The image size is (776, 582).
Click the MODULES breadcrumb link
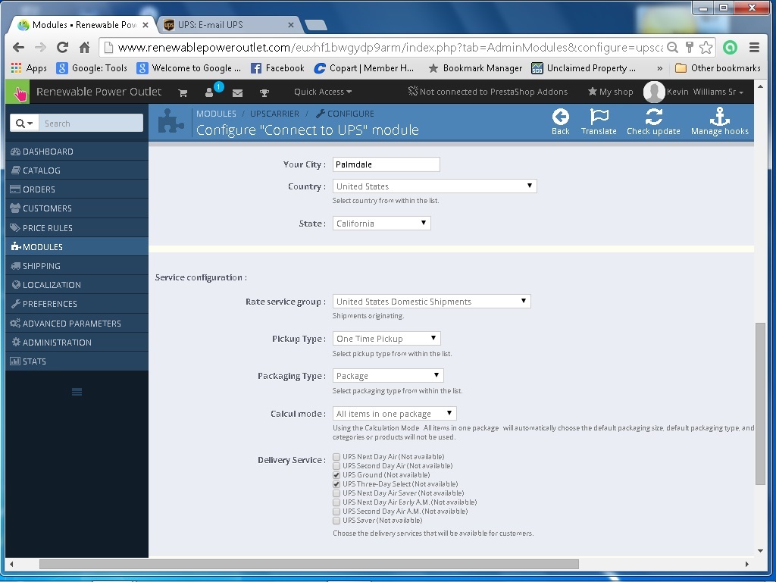[x=216, y=114]
